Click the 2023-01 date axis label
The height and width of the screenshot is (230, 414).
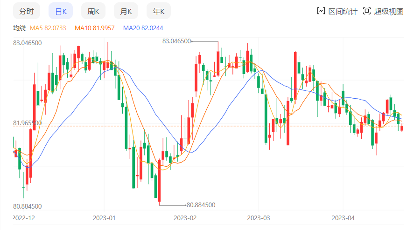104,217
